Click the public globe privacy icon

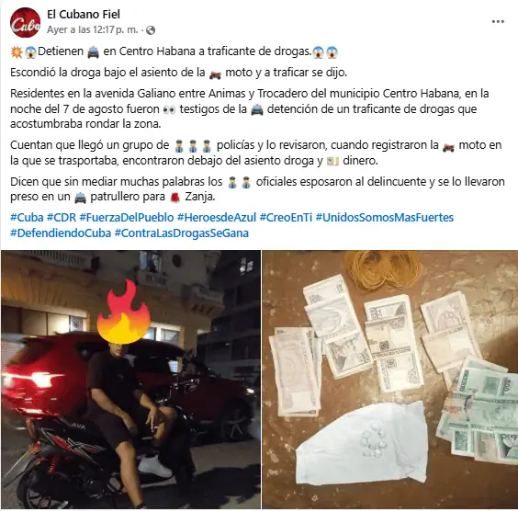tap(151, 30)
